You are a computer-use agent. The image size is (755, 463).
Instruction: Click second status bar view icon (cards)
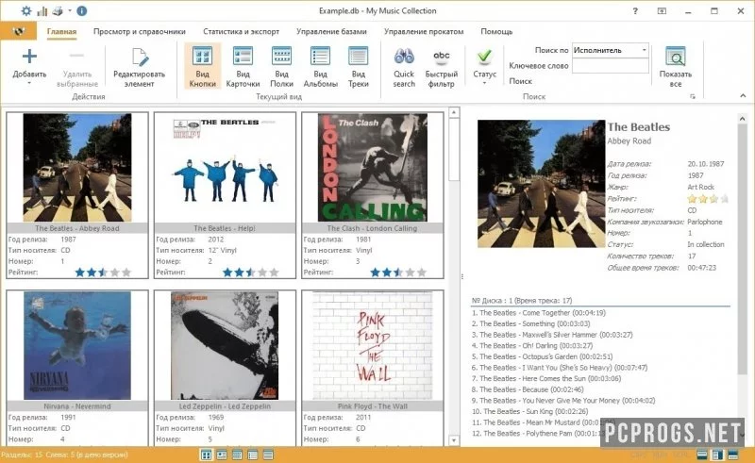(x=222, y=455)
